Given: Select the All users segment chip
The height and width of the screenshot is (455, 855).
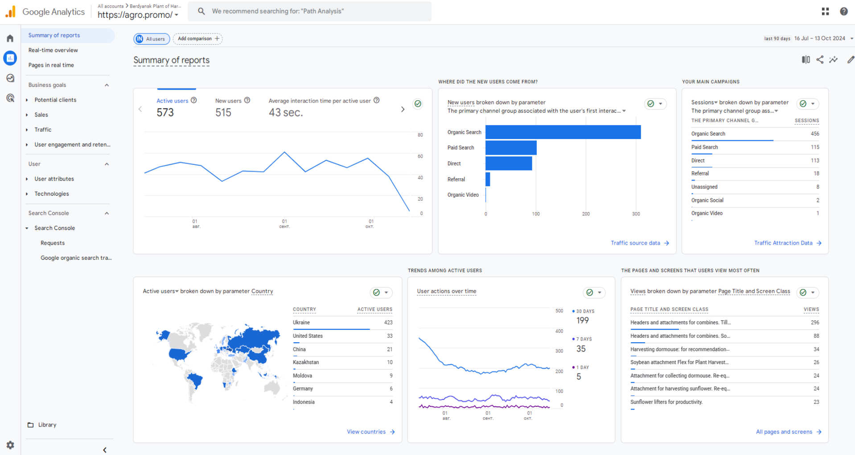Looking at the screenshot, I should [x=152, y=39].
